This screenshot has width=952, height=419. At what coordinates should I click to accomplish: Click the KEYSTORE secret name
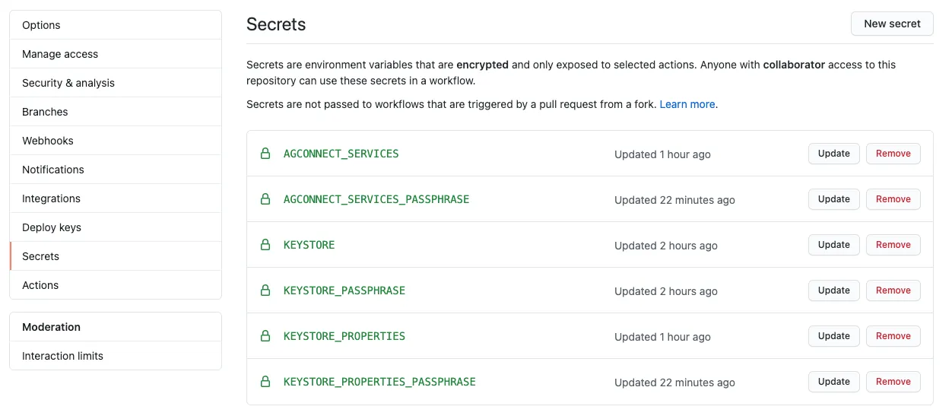pyautogui.click(x=309, y=245)
